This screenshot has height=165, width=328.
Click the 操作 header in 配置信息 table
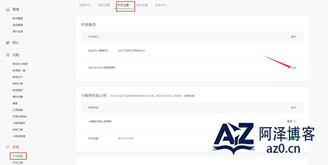(294, 108)
